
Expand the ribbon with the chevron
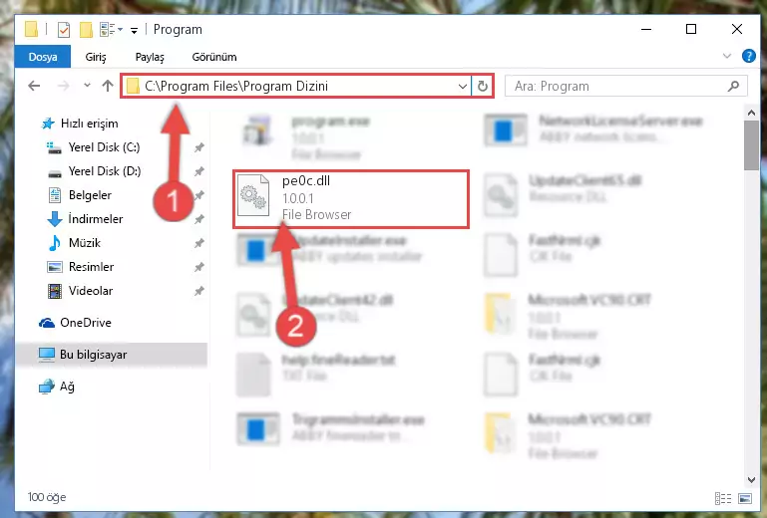[x=727, y=56]
